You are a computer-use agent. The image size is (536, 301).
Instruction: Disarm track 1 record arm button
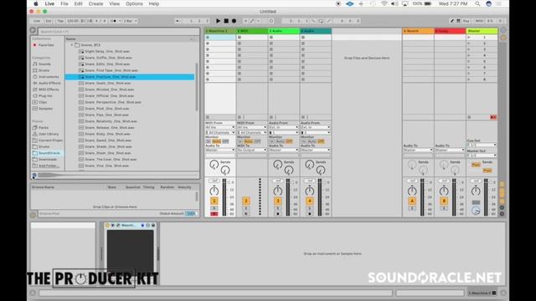214,214
